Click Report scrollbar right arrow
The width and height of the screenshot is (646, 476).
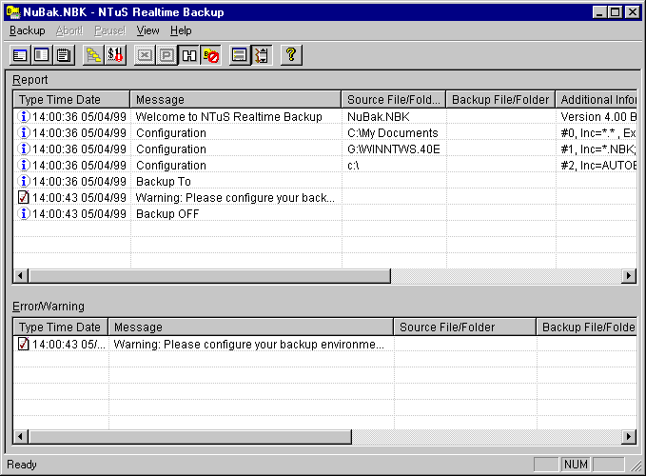(x=629, y=276)
